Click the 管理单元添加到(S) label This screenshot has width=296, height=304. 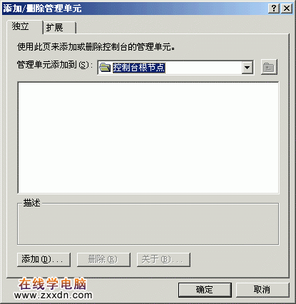(54, 65)
